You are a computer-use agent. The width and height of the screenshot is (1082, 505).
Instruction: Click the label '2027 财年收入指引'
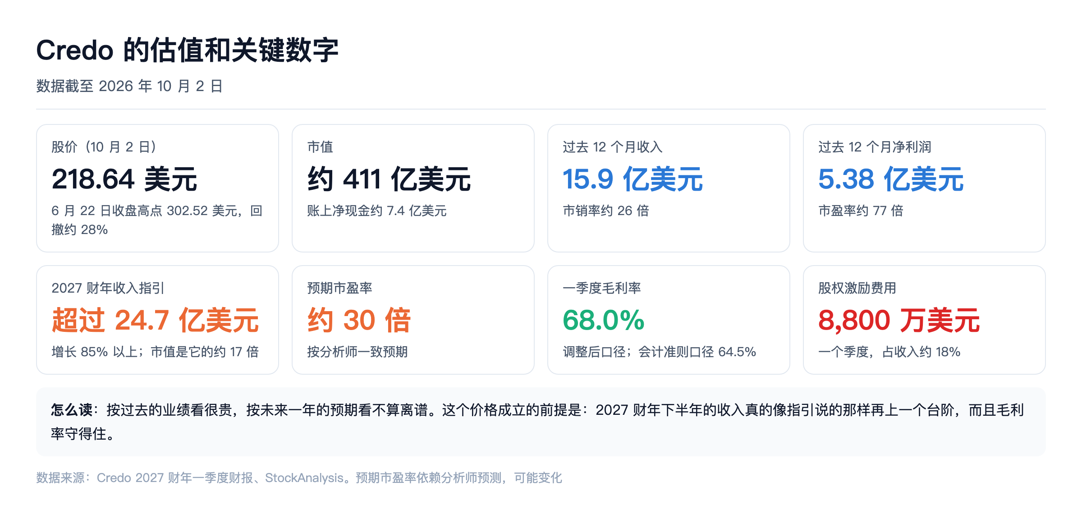tap(108, 288)
